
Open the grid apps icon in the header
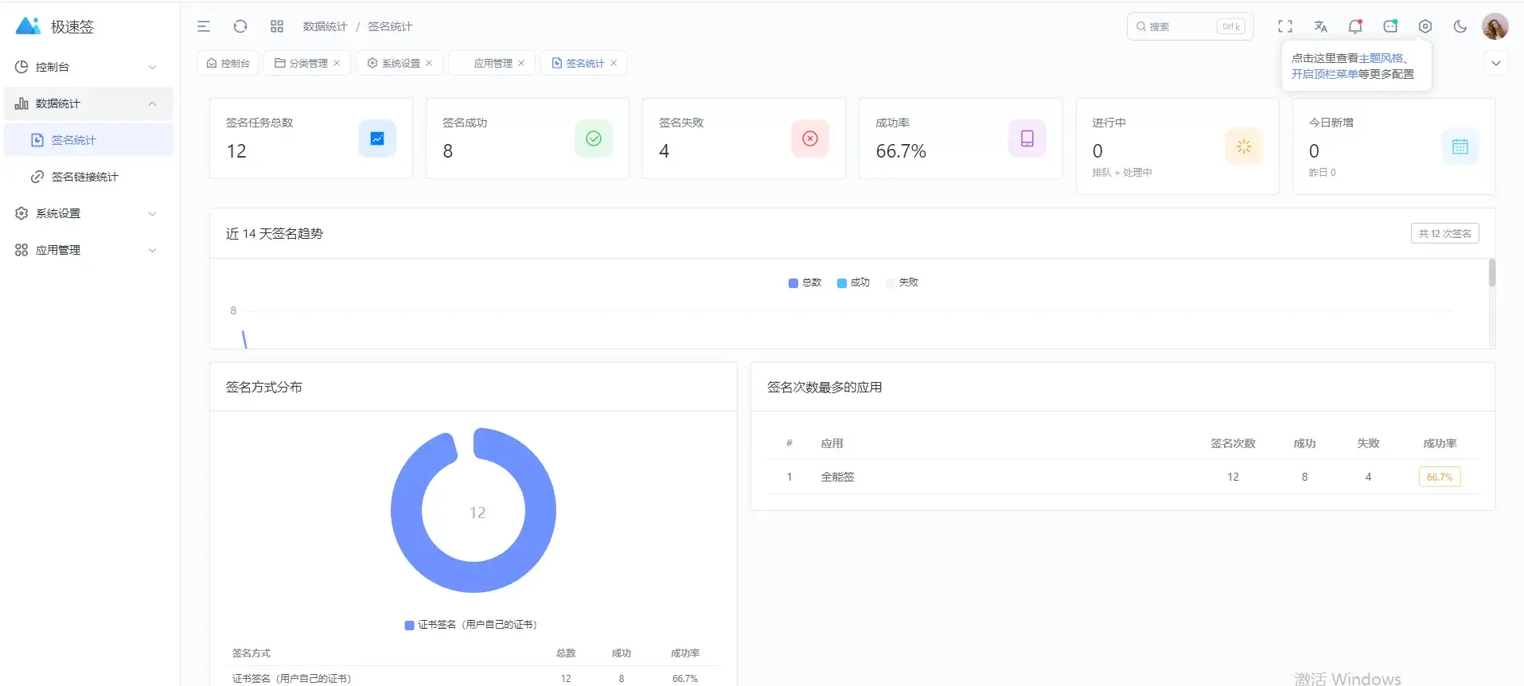click(x=277, y=26)
